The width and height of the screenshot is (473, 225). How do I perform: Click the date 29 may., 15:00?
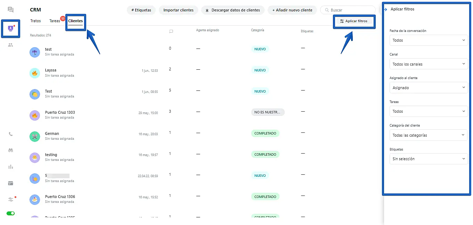point(148,113)
